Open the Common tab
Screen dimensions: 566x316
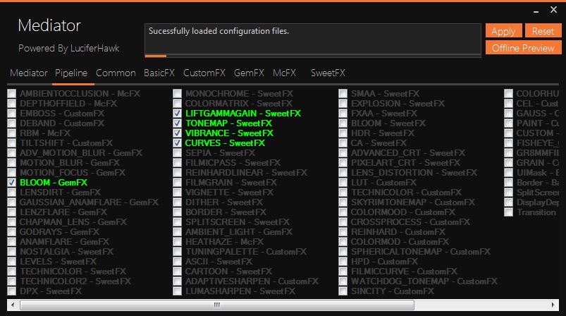coord(116,73)
